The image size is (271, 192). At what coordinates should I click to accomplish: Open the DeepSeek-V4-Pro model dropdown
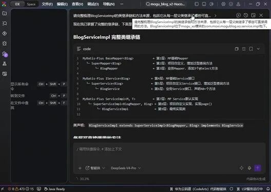[126, 168]
